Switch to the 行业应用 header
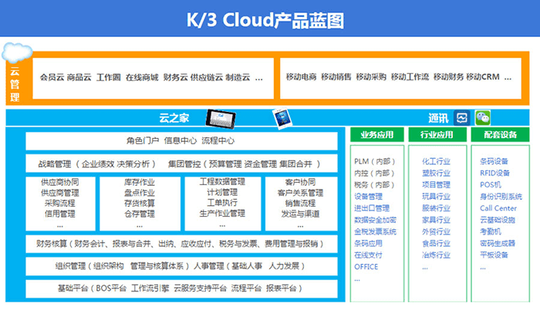This screenshot has width=540, height=317. pos(437,135)
